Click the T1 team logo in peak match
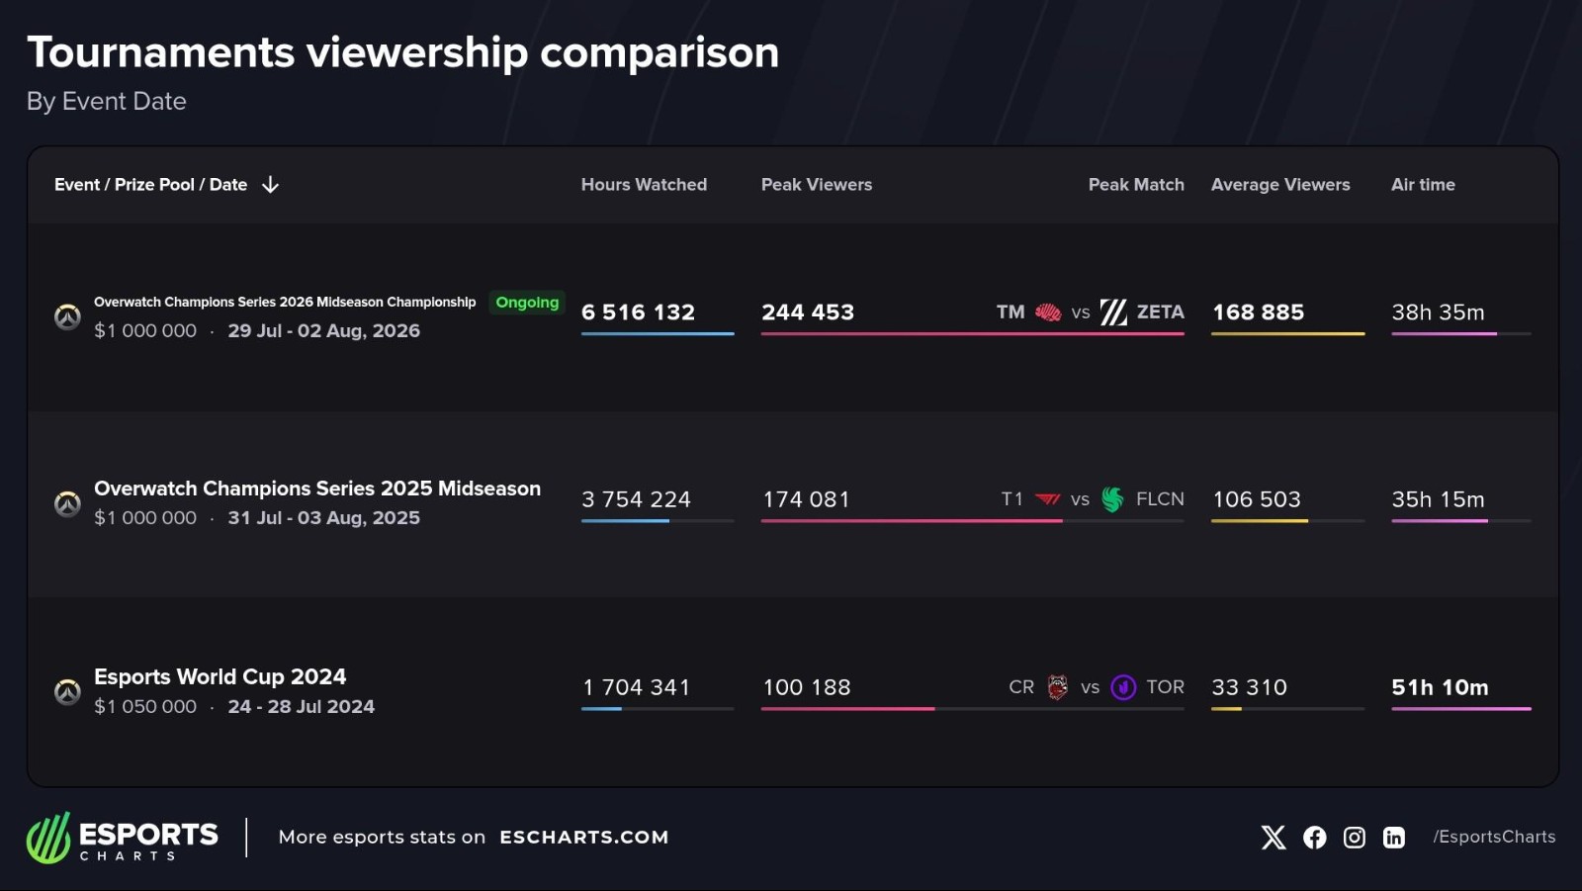Screen dimensions: 1582x891 pos(1048,499)
